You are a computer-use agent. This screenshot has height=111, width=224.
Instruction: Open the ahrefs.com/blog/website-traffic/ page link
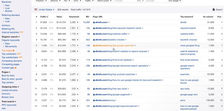coord(111,34)
